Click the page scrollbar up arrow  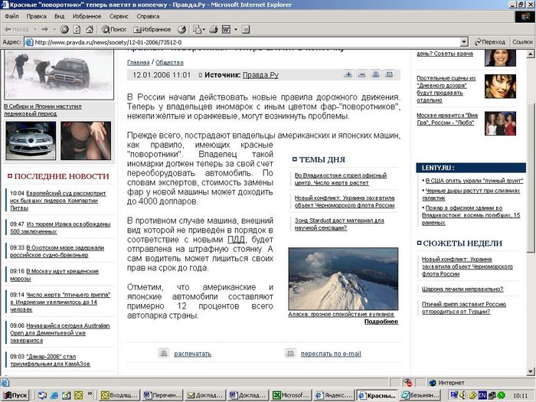pyautogui.click(x=531, y=54)
